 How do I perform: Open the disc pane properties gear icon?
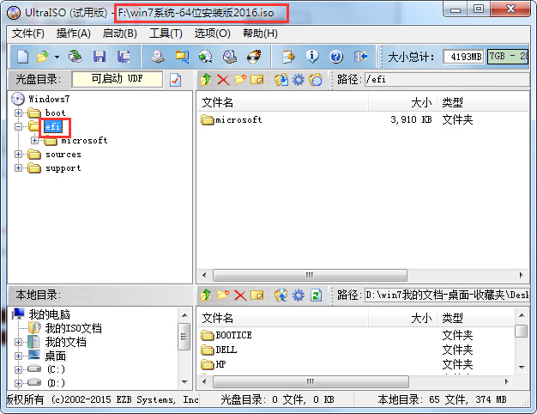299,80
